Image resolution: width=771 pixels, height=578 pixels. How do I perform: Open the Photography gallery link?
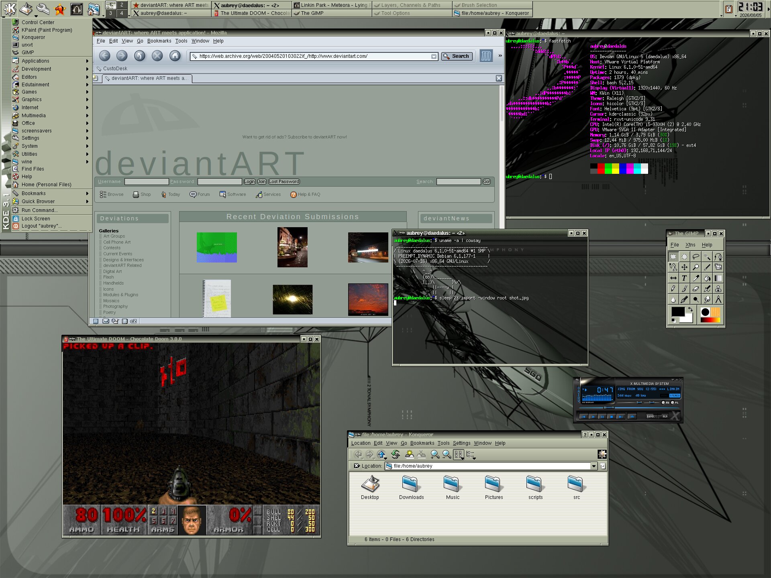click(115, 307)
